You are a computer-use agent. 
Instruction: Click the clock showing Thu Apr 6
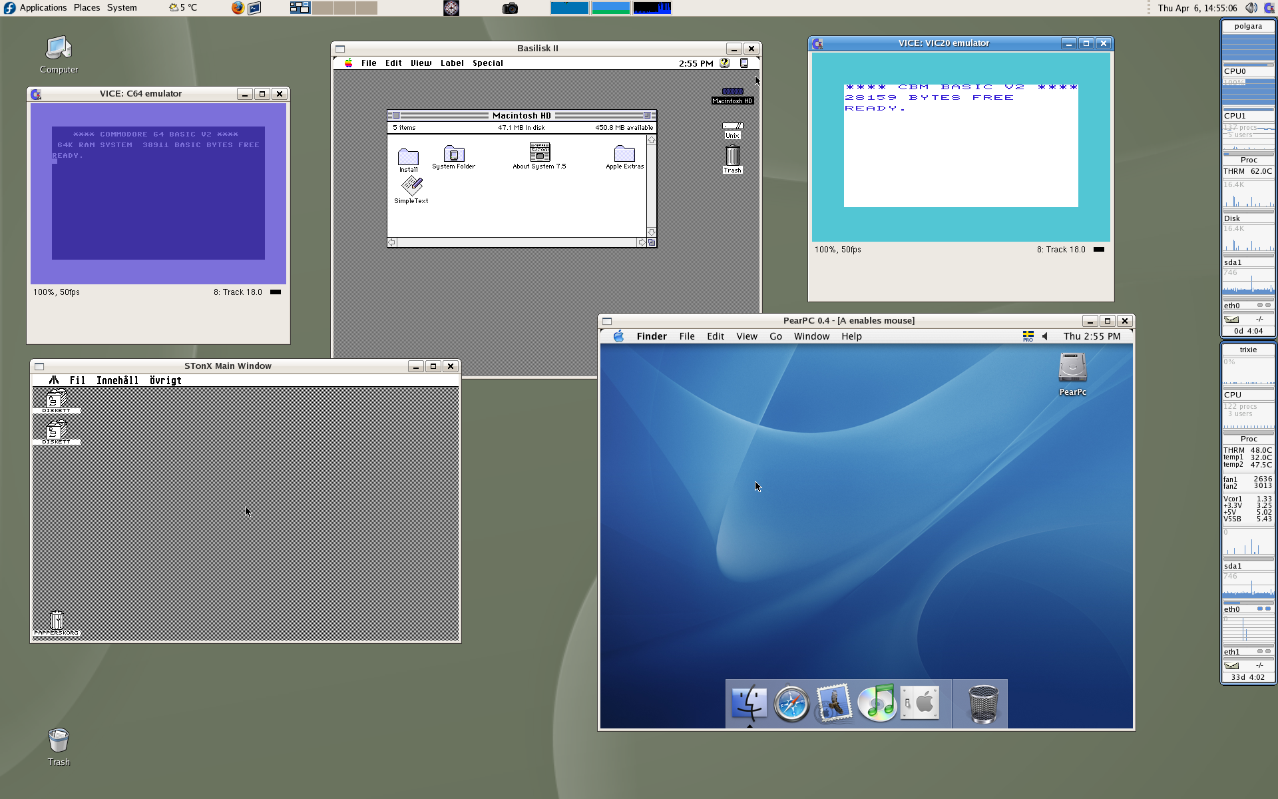[1197, 8]
